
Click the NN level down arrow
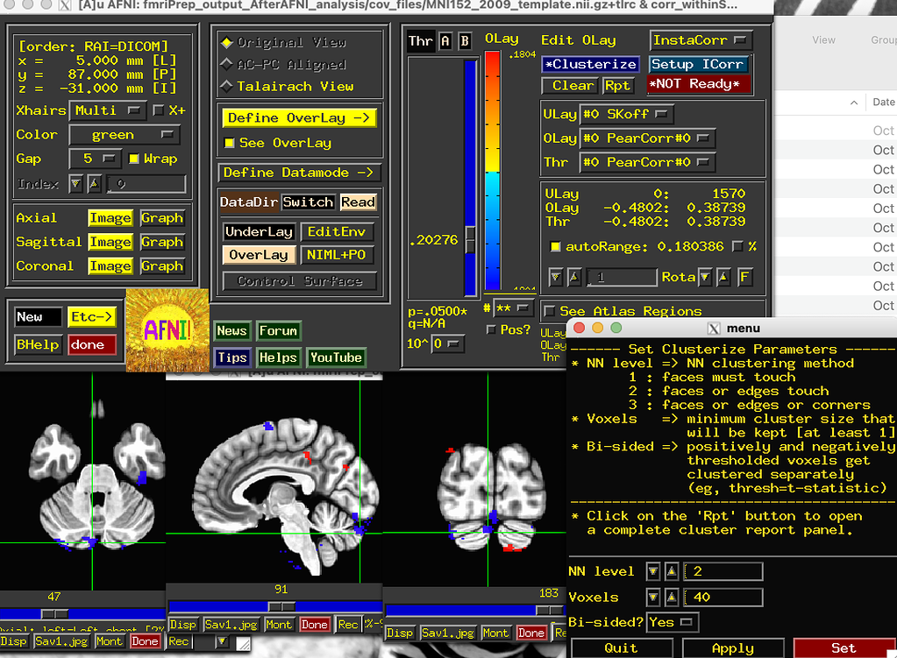tap(652, 572)
